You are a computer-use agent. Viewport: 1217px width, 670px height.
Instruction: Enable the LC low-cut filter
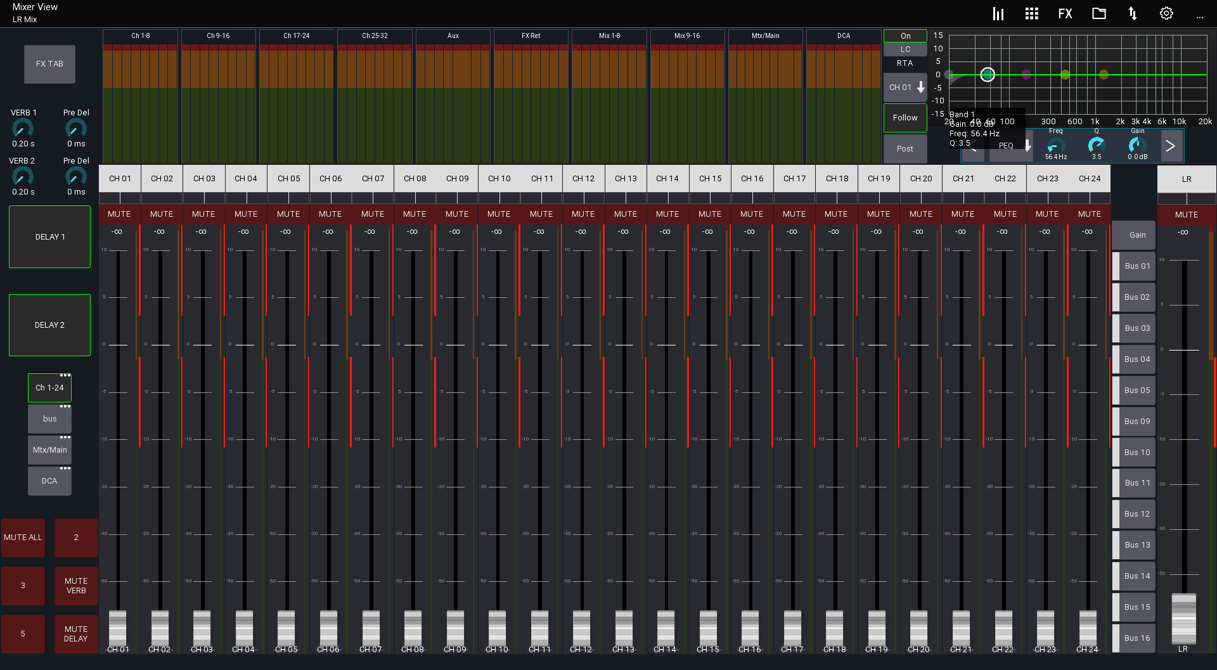point(905,49)
